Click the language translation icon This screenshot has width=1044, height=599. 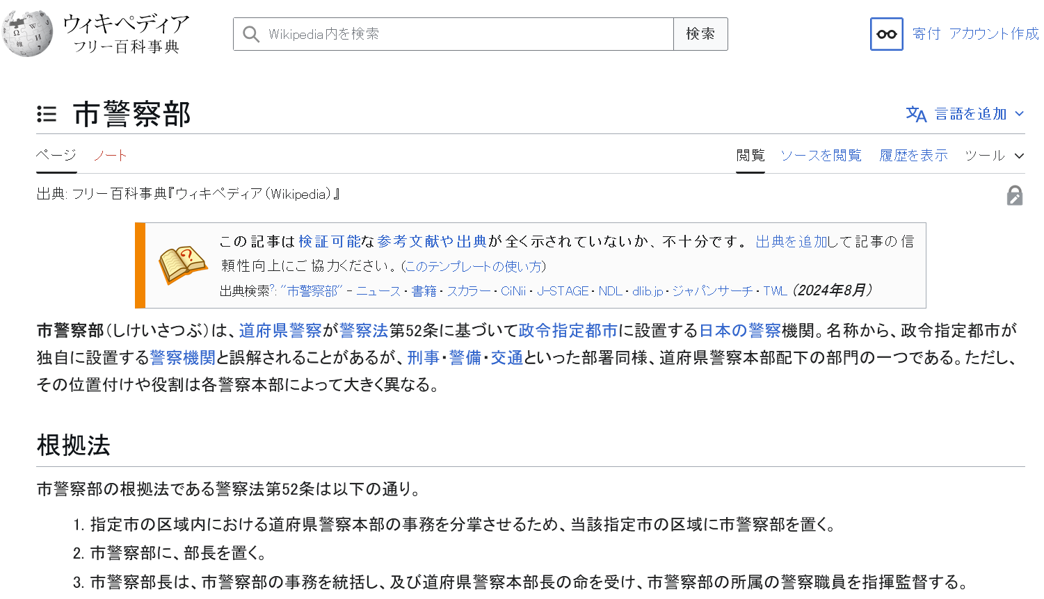(x=916, y=114)
